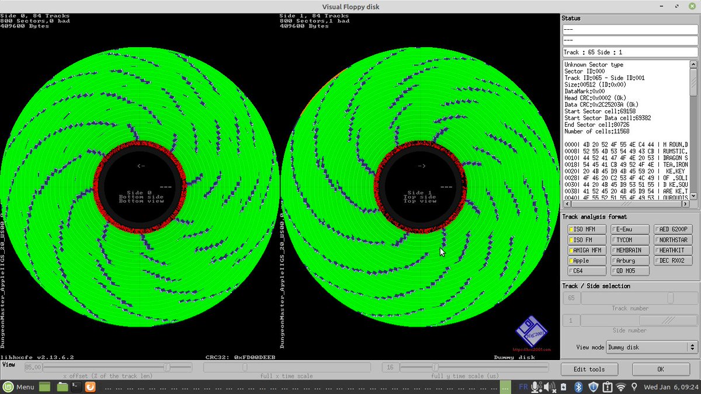Click the full y time scale slider
This screenshot has width=701, height=394.
pos(474,367)
